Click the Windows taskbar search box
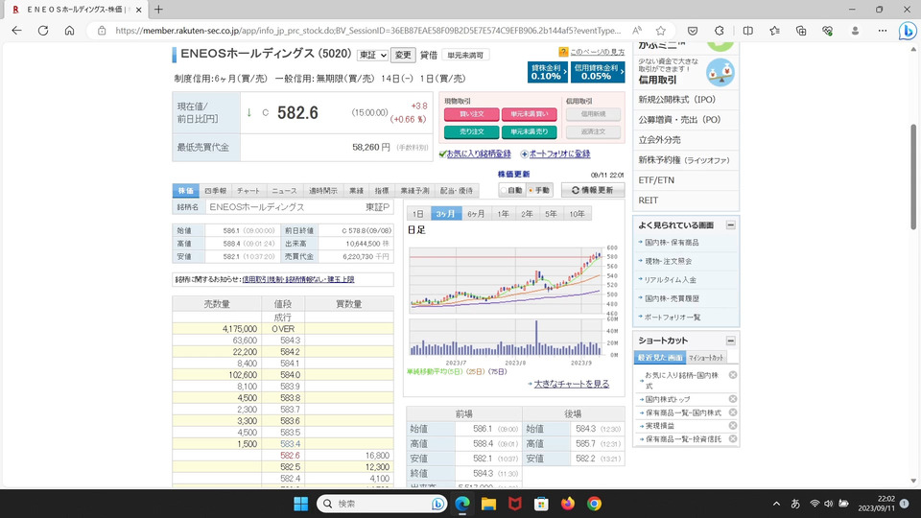921x518 pixels. click(x=382, y=504)
